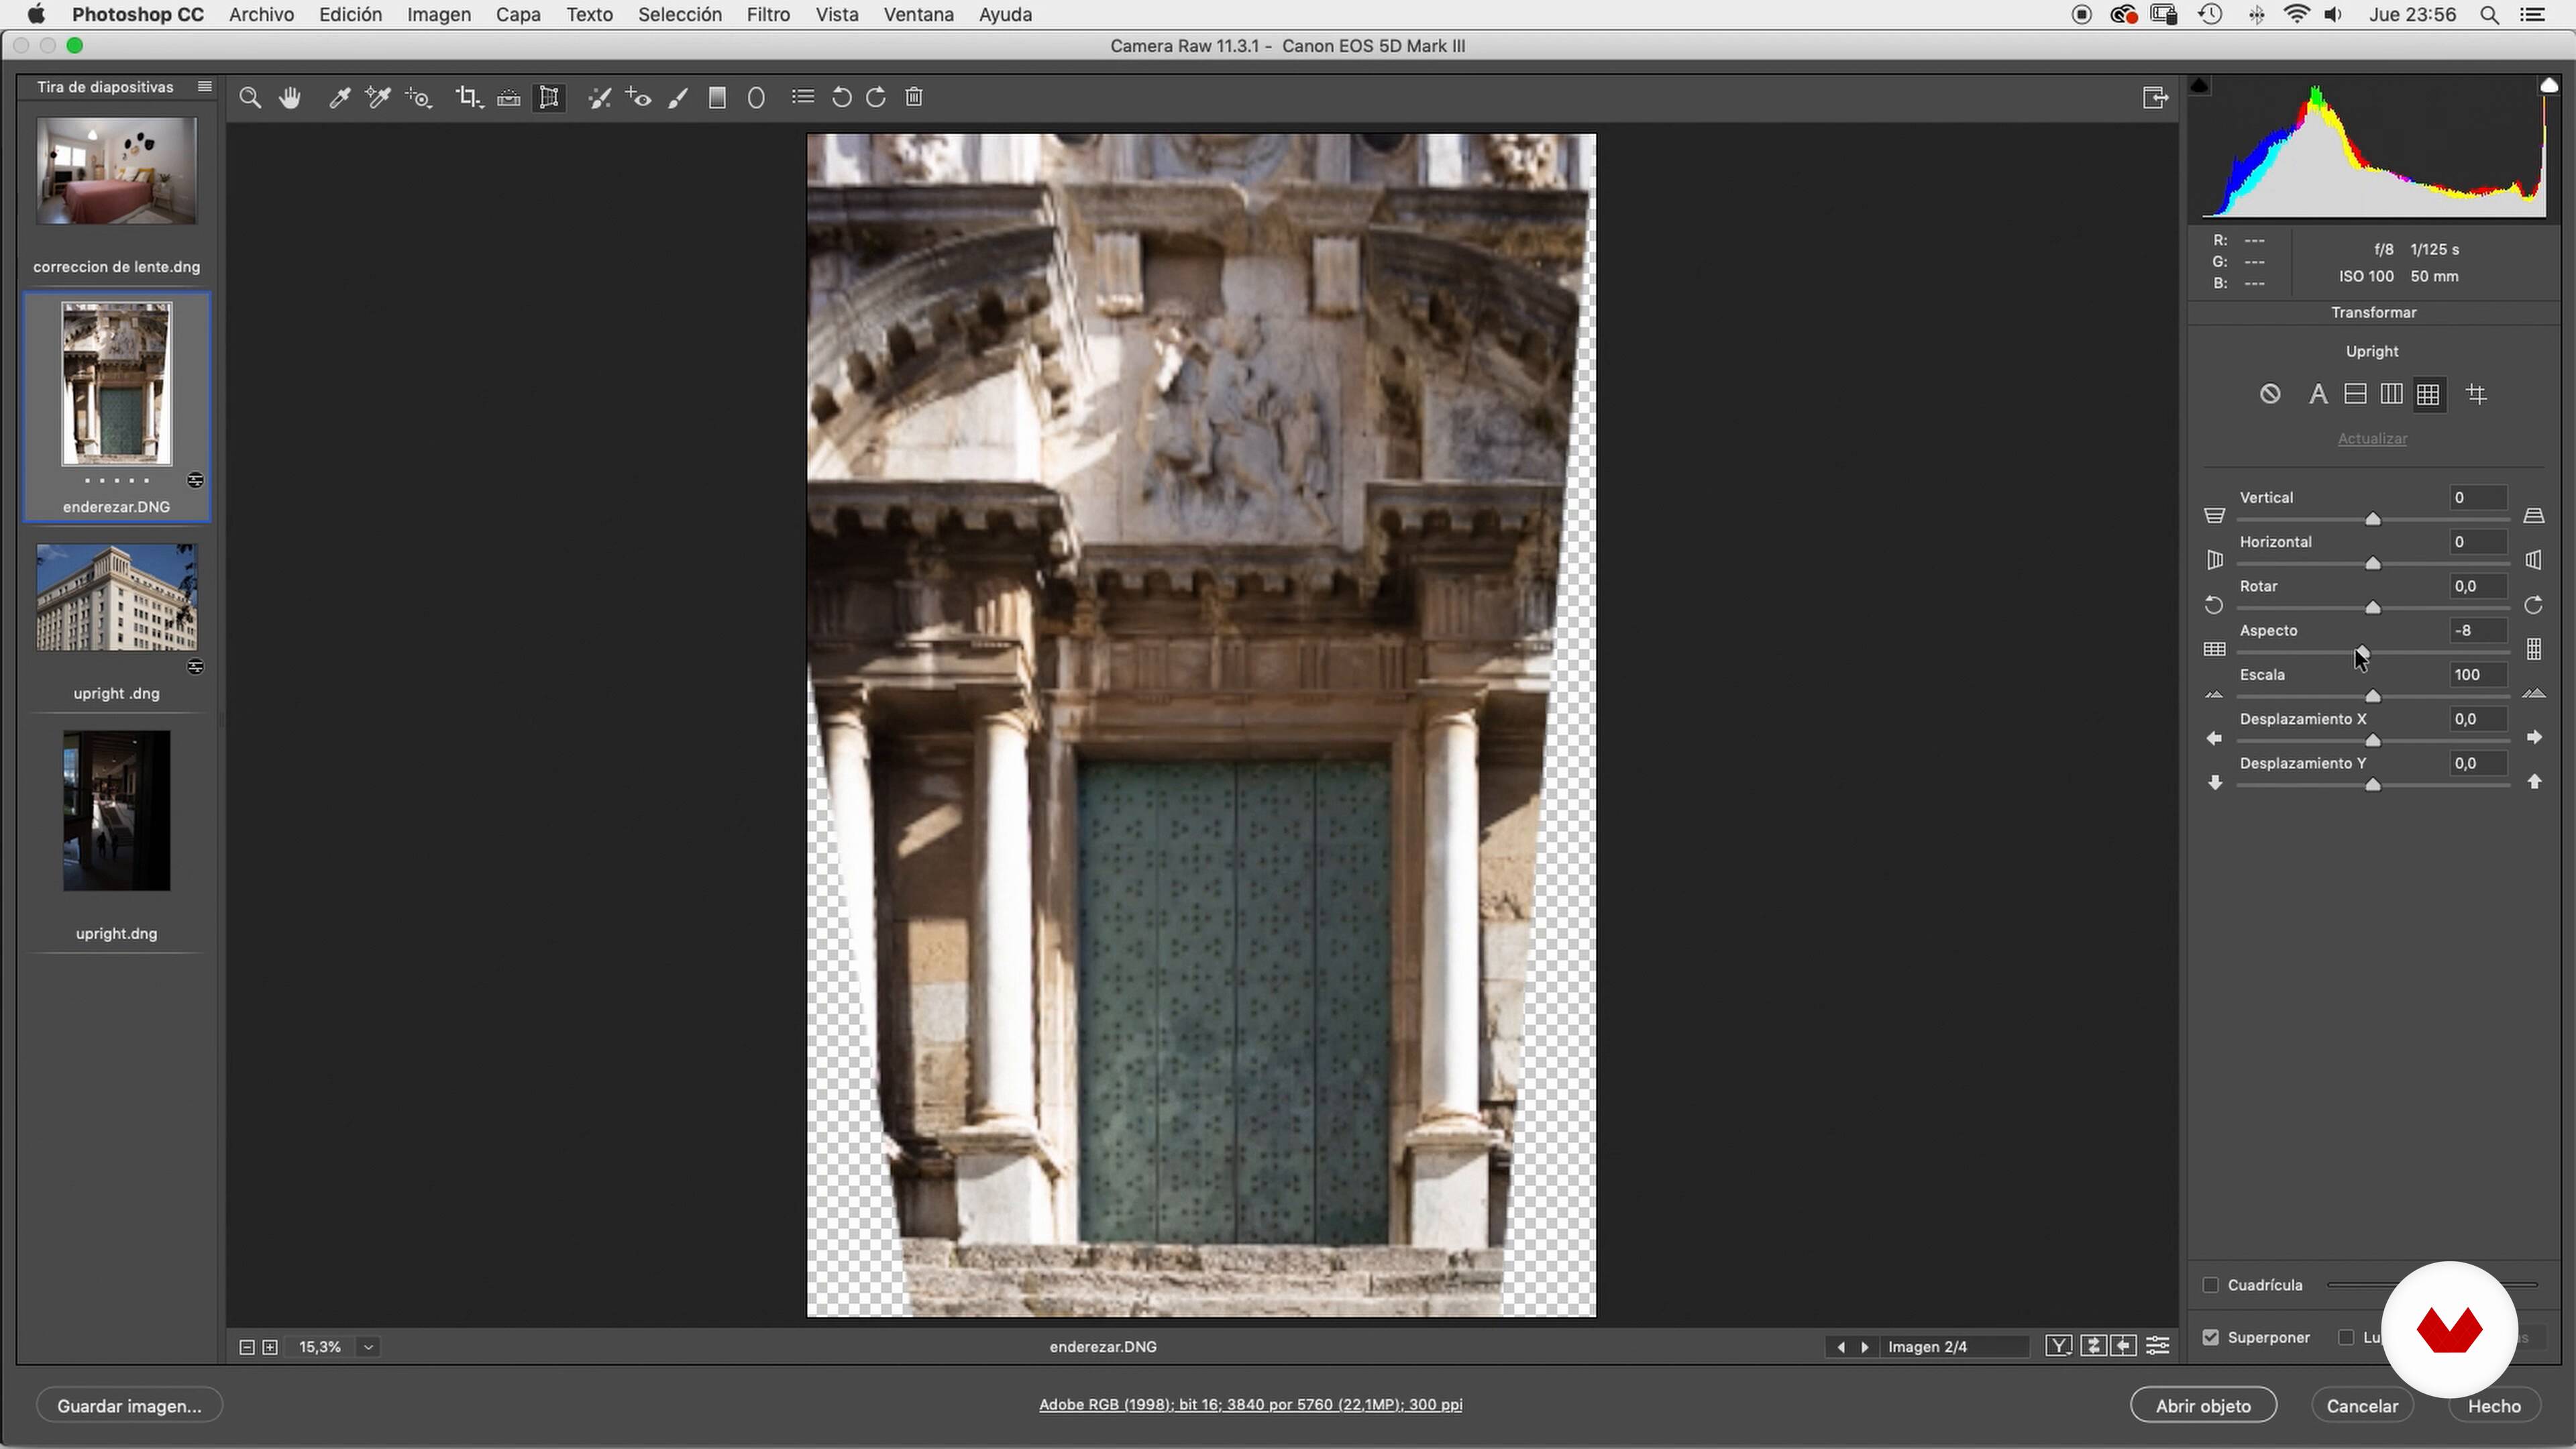Click the Escala slider handle
This screenshot has width=2576, height=1449.
coord(2373,696)
